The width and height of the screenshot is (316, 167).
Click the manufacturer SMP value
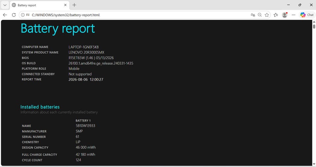click(x=79, y=131)
